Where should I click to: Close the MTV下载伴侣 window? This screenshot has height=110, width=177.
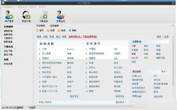(173, 3)
